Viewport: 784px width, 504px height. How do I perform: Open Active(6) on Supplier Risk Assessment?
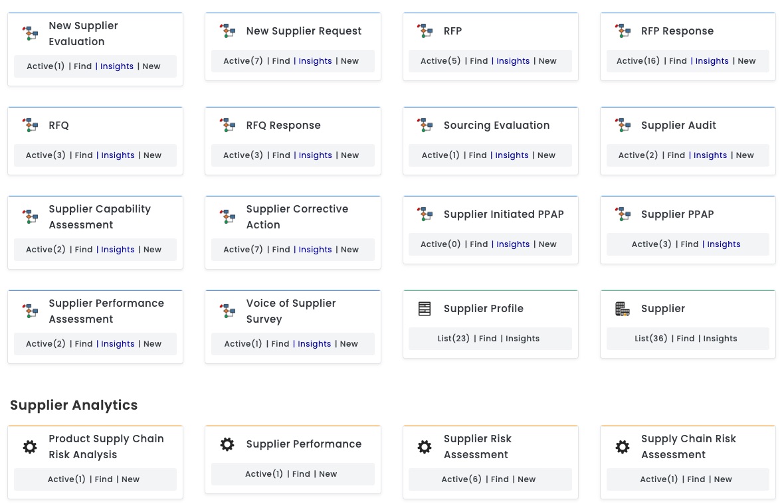pyautogui.click(x=461, y=479)
